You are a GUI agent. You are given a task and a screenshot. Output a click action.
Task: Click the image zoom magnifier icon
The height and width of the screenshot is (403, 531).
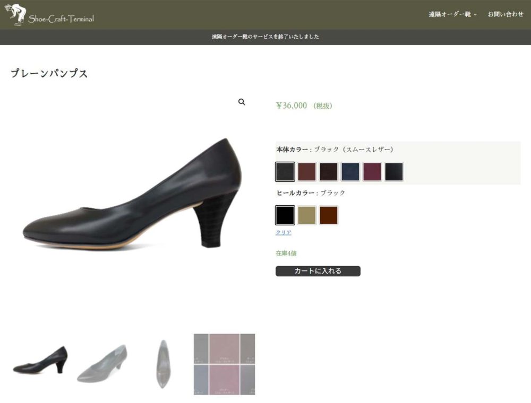242,102
